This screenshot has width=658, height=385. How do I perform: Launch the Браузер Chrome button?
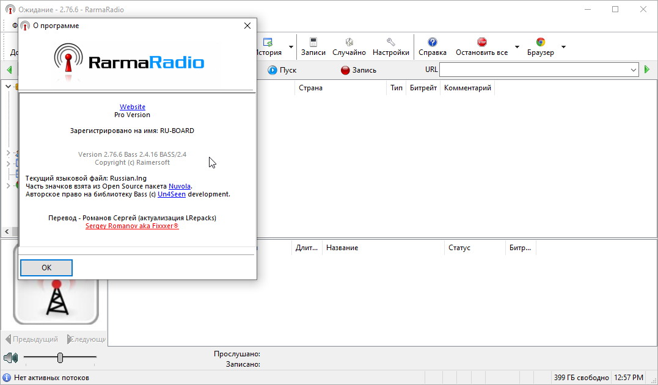click(541, 46)
